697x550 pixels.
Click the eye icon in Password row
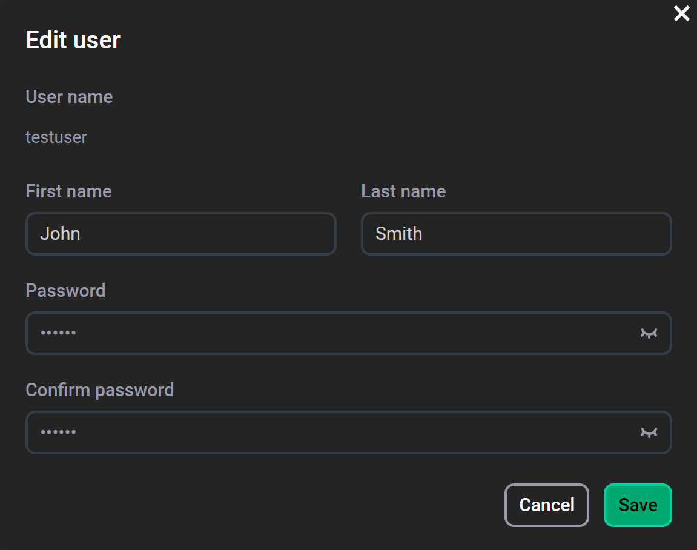649,333
